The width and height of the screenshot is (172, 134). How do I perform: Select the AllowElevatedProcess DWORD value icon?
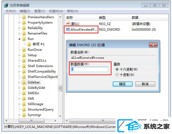(68, 29)
